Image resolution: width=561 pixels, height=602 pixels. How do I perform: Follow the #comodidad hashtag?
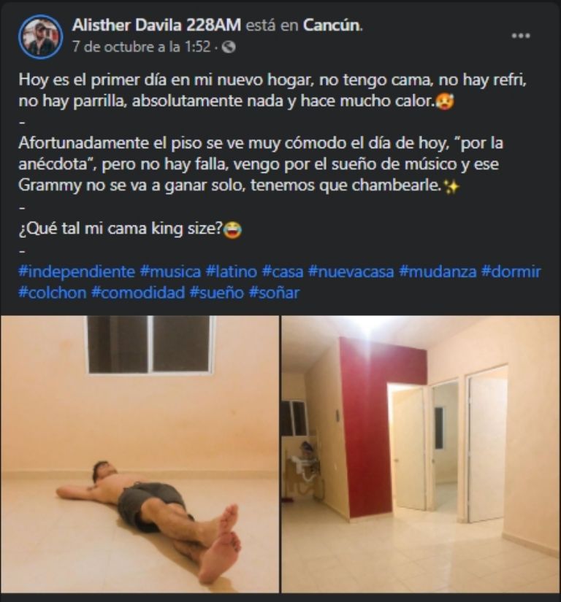point(138,293)
